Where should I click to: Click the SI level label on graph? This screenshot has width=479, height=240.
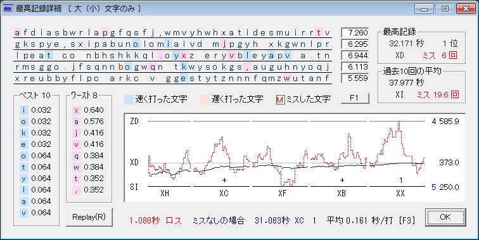point(134,187)
